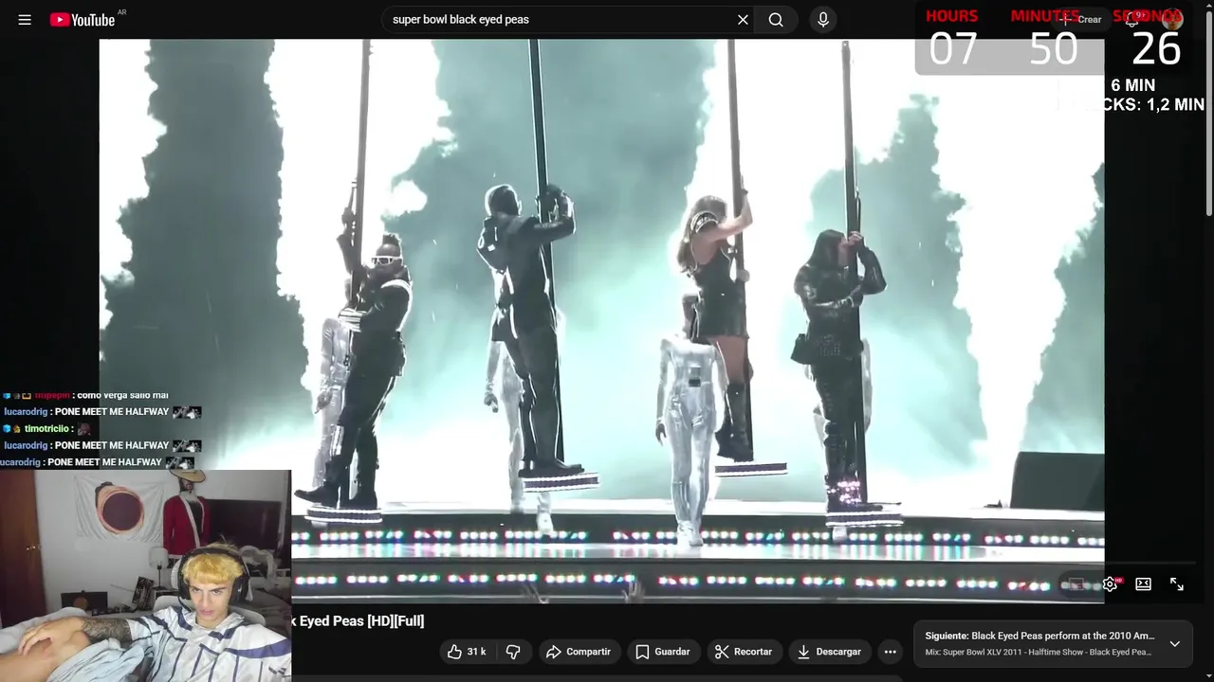Click the streamer webcam overlay
The image size is (1214, 682).
(145, 576)
